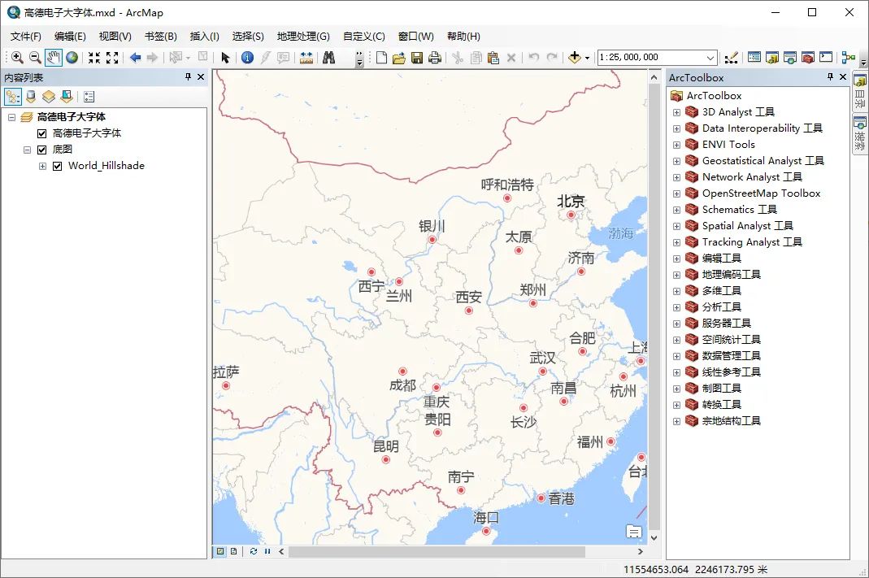Expand Spatial Analyst 工具 toolbox
The height and width of the screenshot is (578, 869).
676,226
